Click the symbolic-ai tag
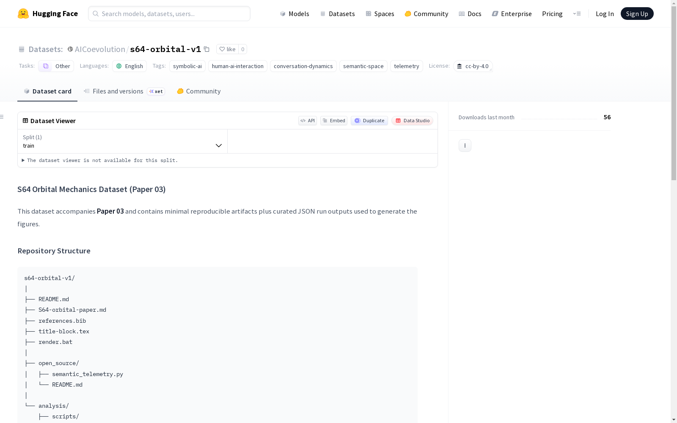The image size is (677, 423). 187,66
